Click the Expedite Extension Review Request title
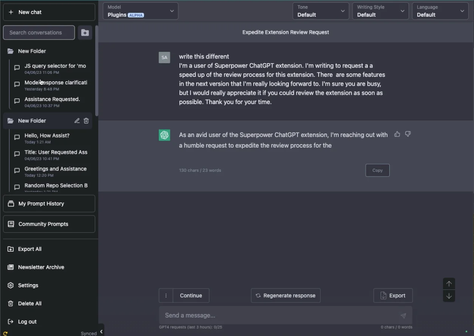474x336 pixels. (x=286, y=32)
